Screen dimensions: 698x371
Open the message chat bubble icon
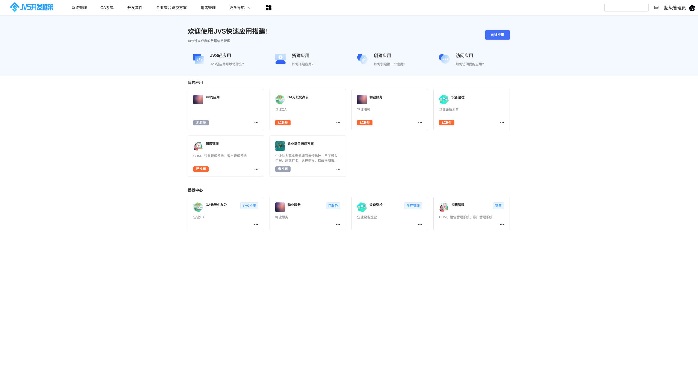tap(656, 8)
